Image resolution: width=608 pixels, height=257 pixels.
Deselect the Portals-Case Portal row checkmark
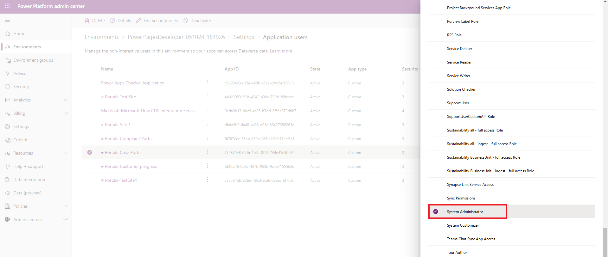[90, 152]
